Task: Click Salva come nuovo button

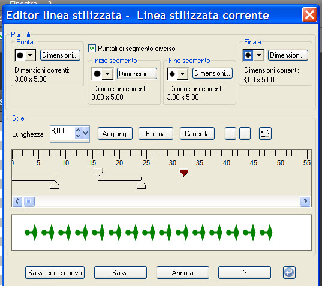Action: tap(55, 272)
